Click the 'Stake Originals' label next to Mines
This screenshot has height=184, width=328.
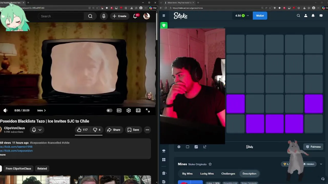tap(197, 164)
